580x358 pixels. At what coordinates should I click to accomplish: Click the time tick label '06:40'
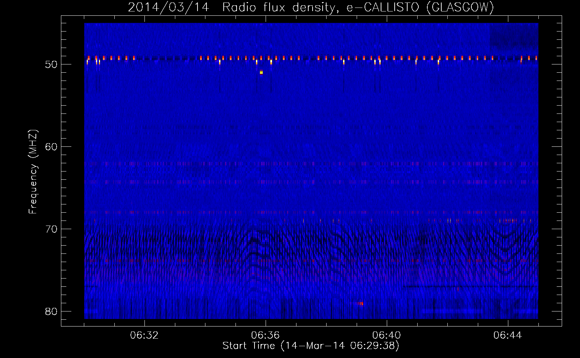tap(387, 335)
